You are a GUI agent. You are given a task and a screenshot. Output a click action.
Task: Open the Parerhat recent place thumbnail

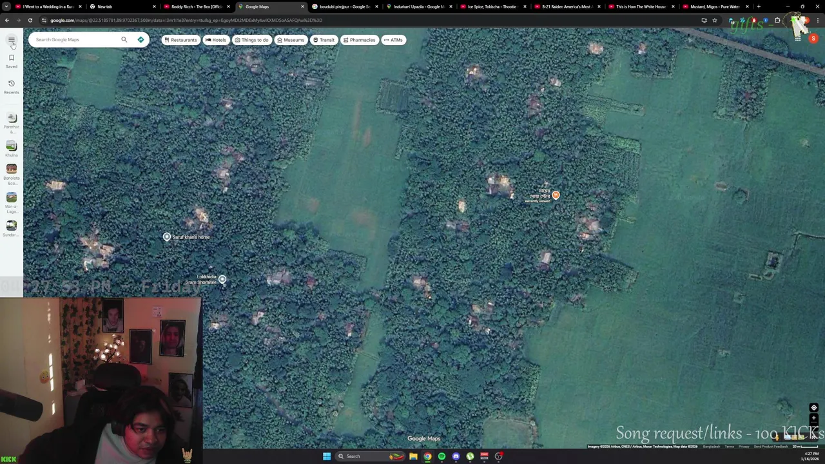[x=11, y=118]
